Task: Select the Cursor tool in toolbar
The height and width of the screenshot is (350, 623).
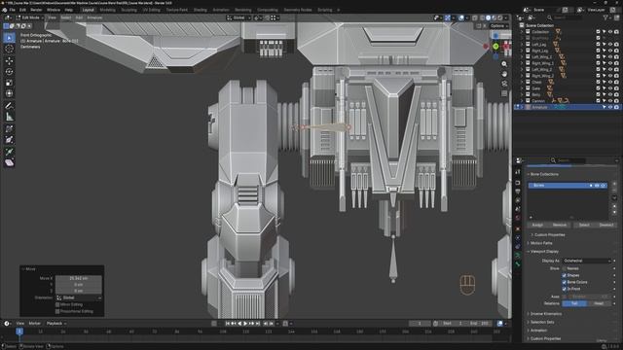Action: [9, 49]
